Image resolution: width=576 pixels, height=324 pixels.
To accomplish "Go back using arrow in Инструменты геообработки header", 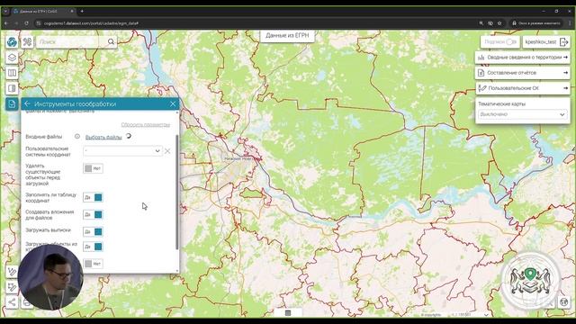I will click(x=27, y=104).
